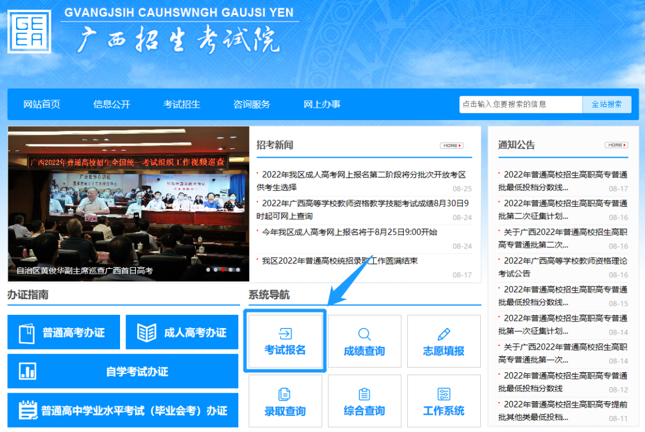This screenshot has width=645, height=432.
Task: Select the 自学考试办证 chart icon button
Action: tap(27, 371)
